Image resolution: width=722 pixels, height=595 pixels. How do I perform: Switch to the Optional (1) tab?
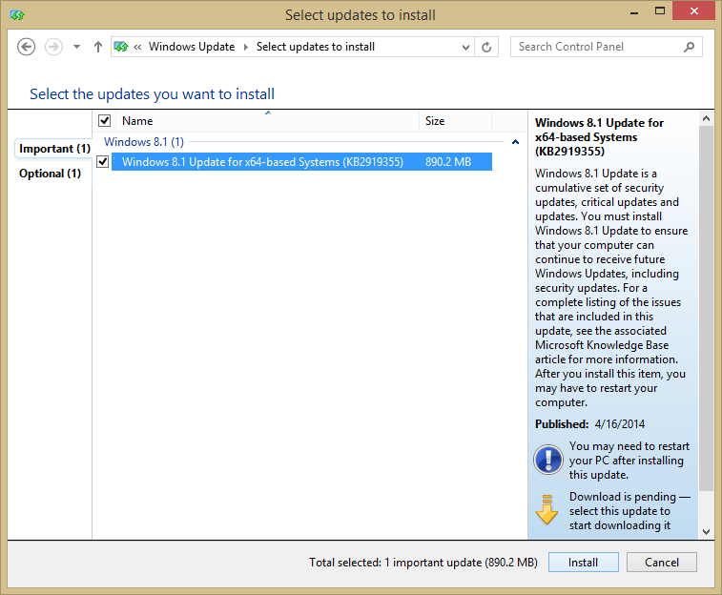click(50, 174)
